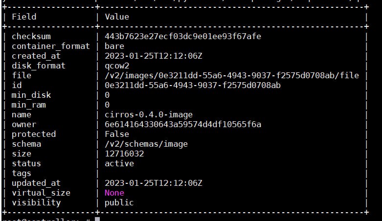Viewport: 382px width, 221px height.
Task: Click the size value 12716032
Action: click(x=124, y=154)
